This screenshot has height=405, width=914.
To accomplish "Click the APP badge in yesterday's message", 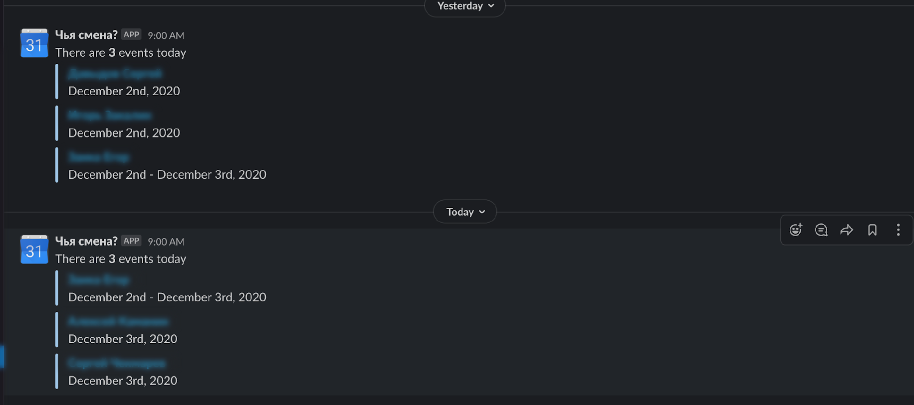I will point(131,35).
